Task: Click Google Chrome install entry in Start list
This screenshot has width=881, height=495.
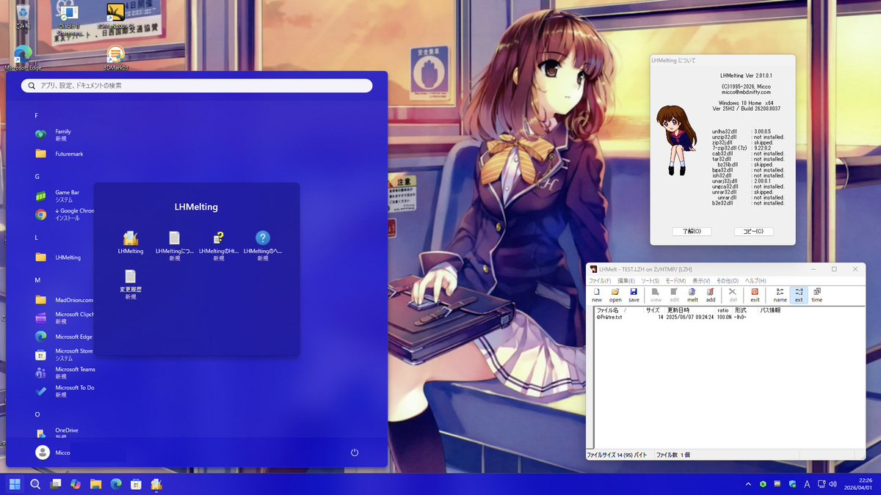Action: [x=65, y=214]
